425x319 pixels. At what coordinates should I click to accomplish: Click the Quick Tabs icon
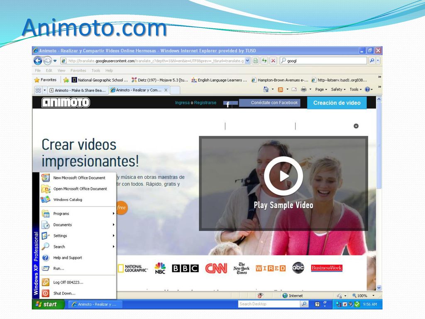pos(38,90)
